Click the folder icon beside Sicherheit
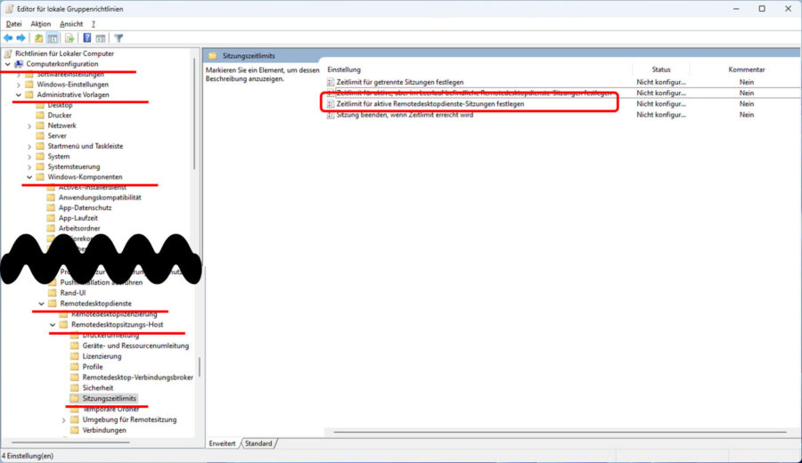This screenshot has width=802, height=463. (x=75, y=388)
